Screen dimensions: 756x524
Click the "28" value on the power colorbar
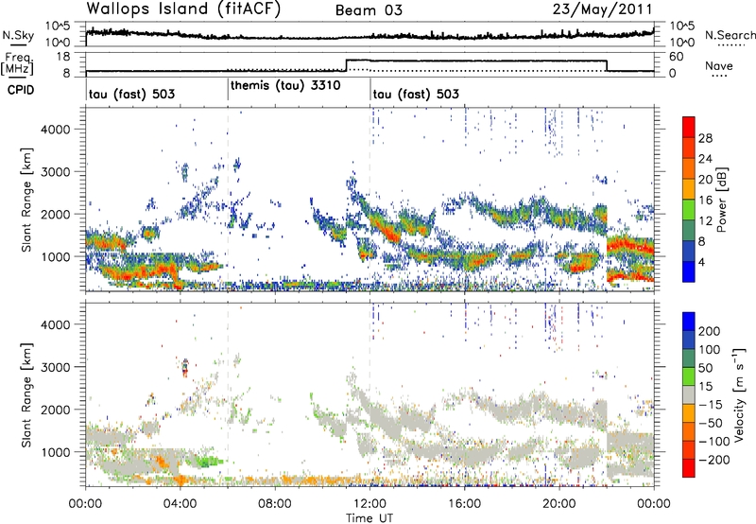pos(705,138)
